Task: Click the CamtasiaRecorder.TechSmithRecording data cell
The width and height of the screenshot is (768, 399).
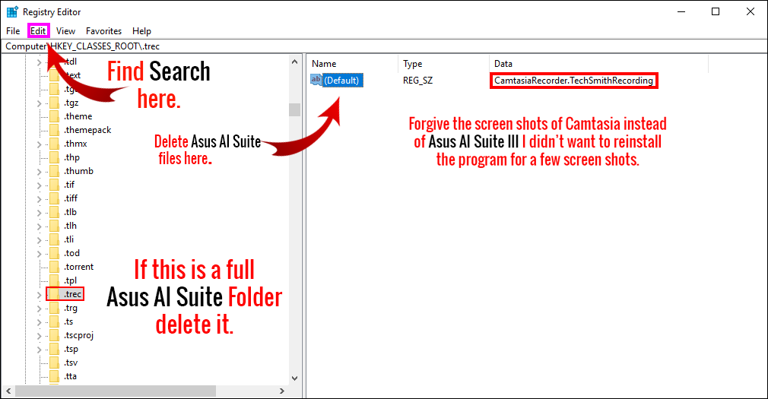Action: tap(573, 81)
